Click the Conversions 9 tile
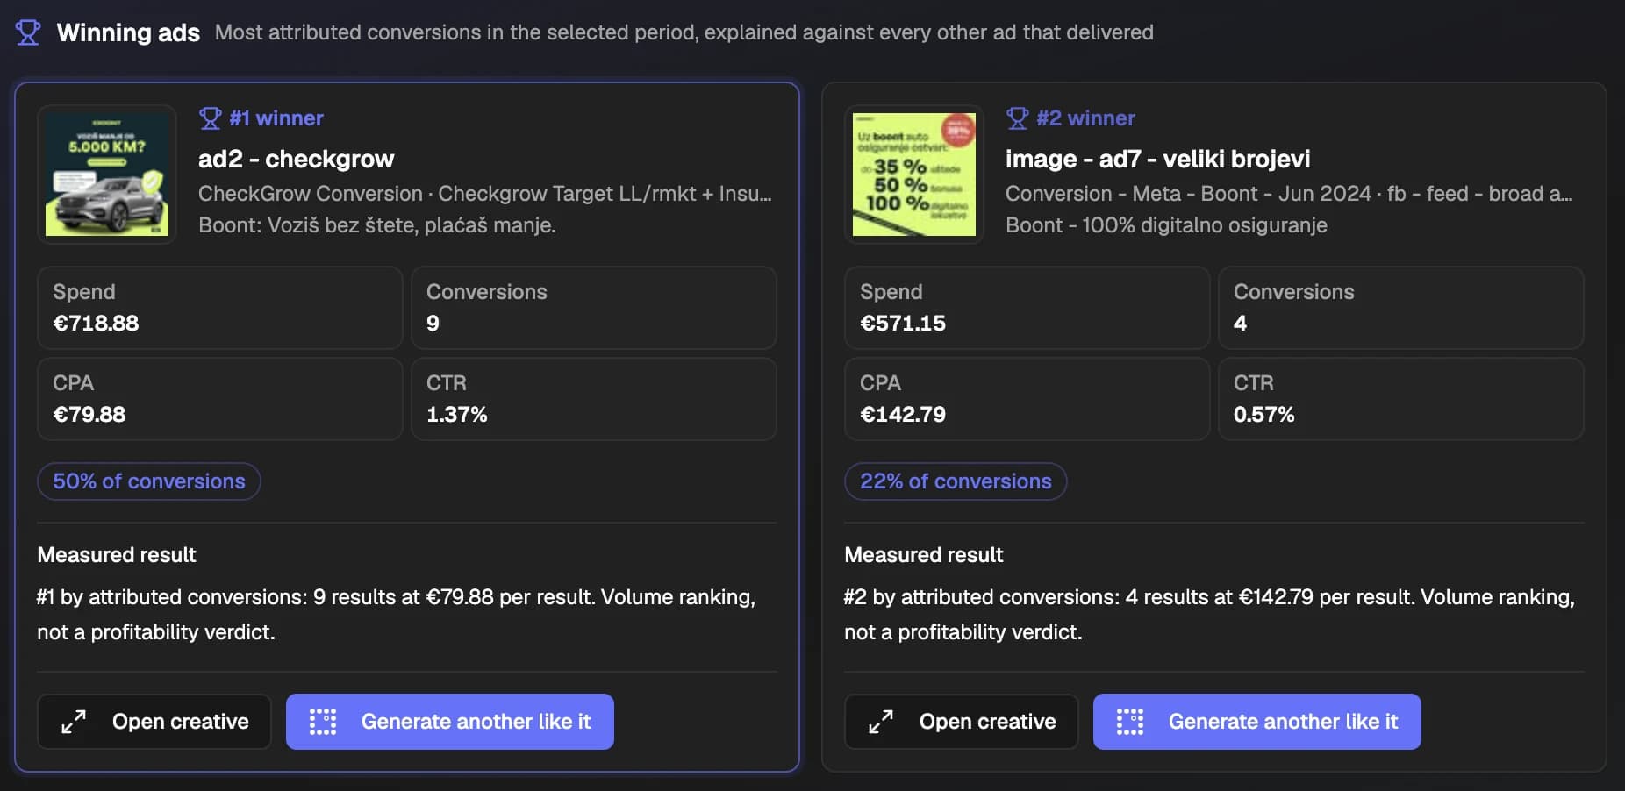This screenshot has height=791, width=1625. coord(594,308)
